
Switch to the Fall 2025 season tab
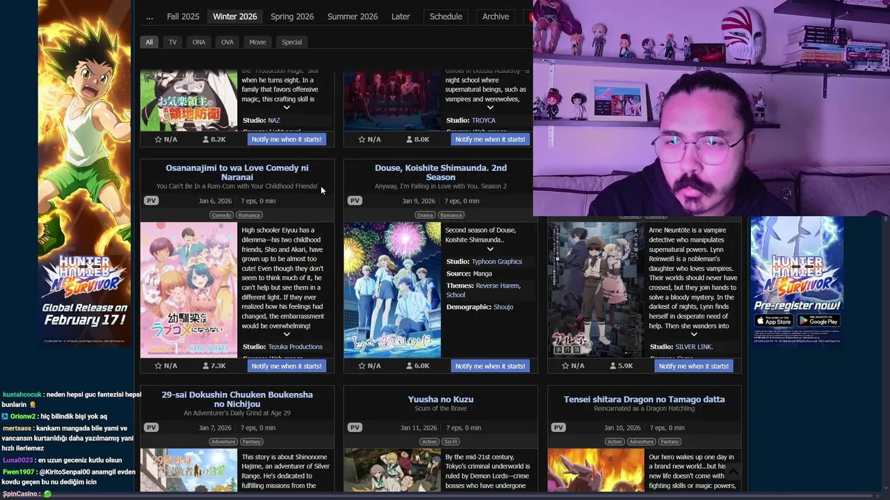click(x=183, y=17)
